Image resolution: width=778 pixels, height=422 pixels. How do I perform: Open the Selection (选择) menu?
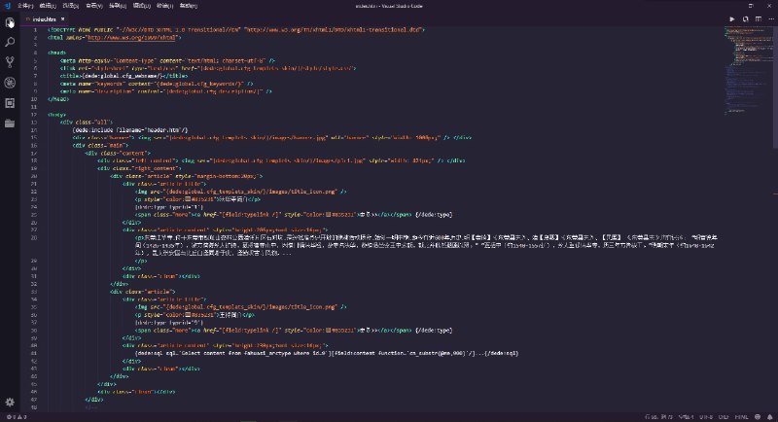tap(71, 6)
